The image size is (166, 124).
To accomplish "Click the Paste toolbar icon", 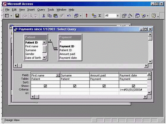I will (56, 16).
